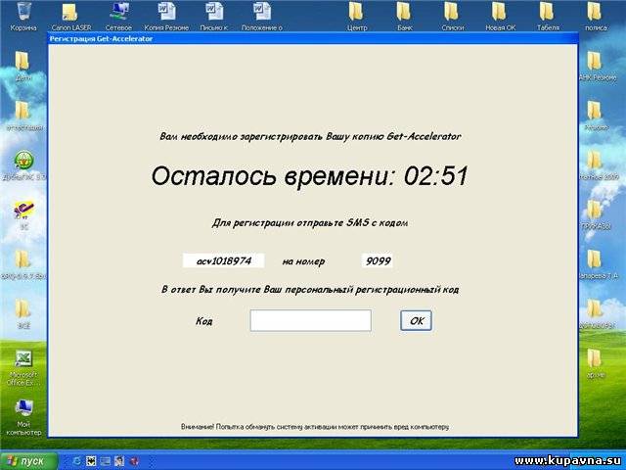Click the Код input field
This screenshot has height=470, width=626.
point(311,320)
